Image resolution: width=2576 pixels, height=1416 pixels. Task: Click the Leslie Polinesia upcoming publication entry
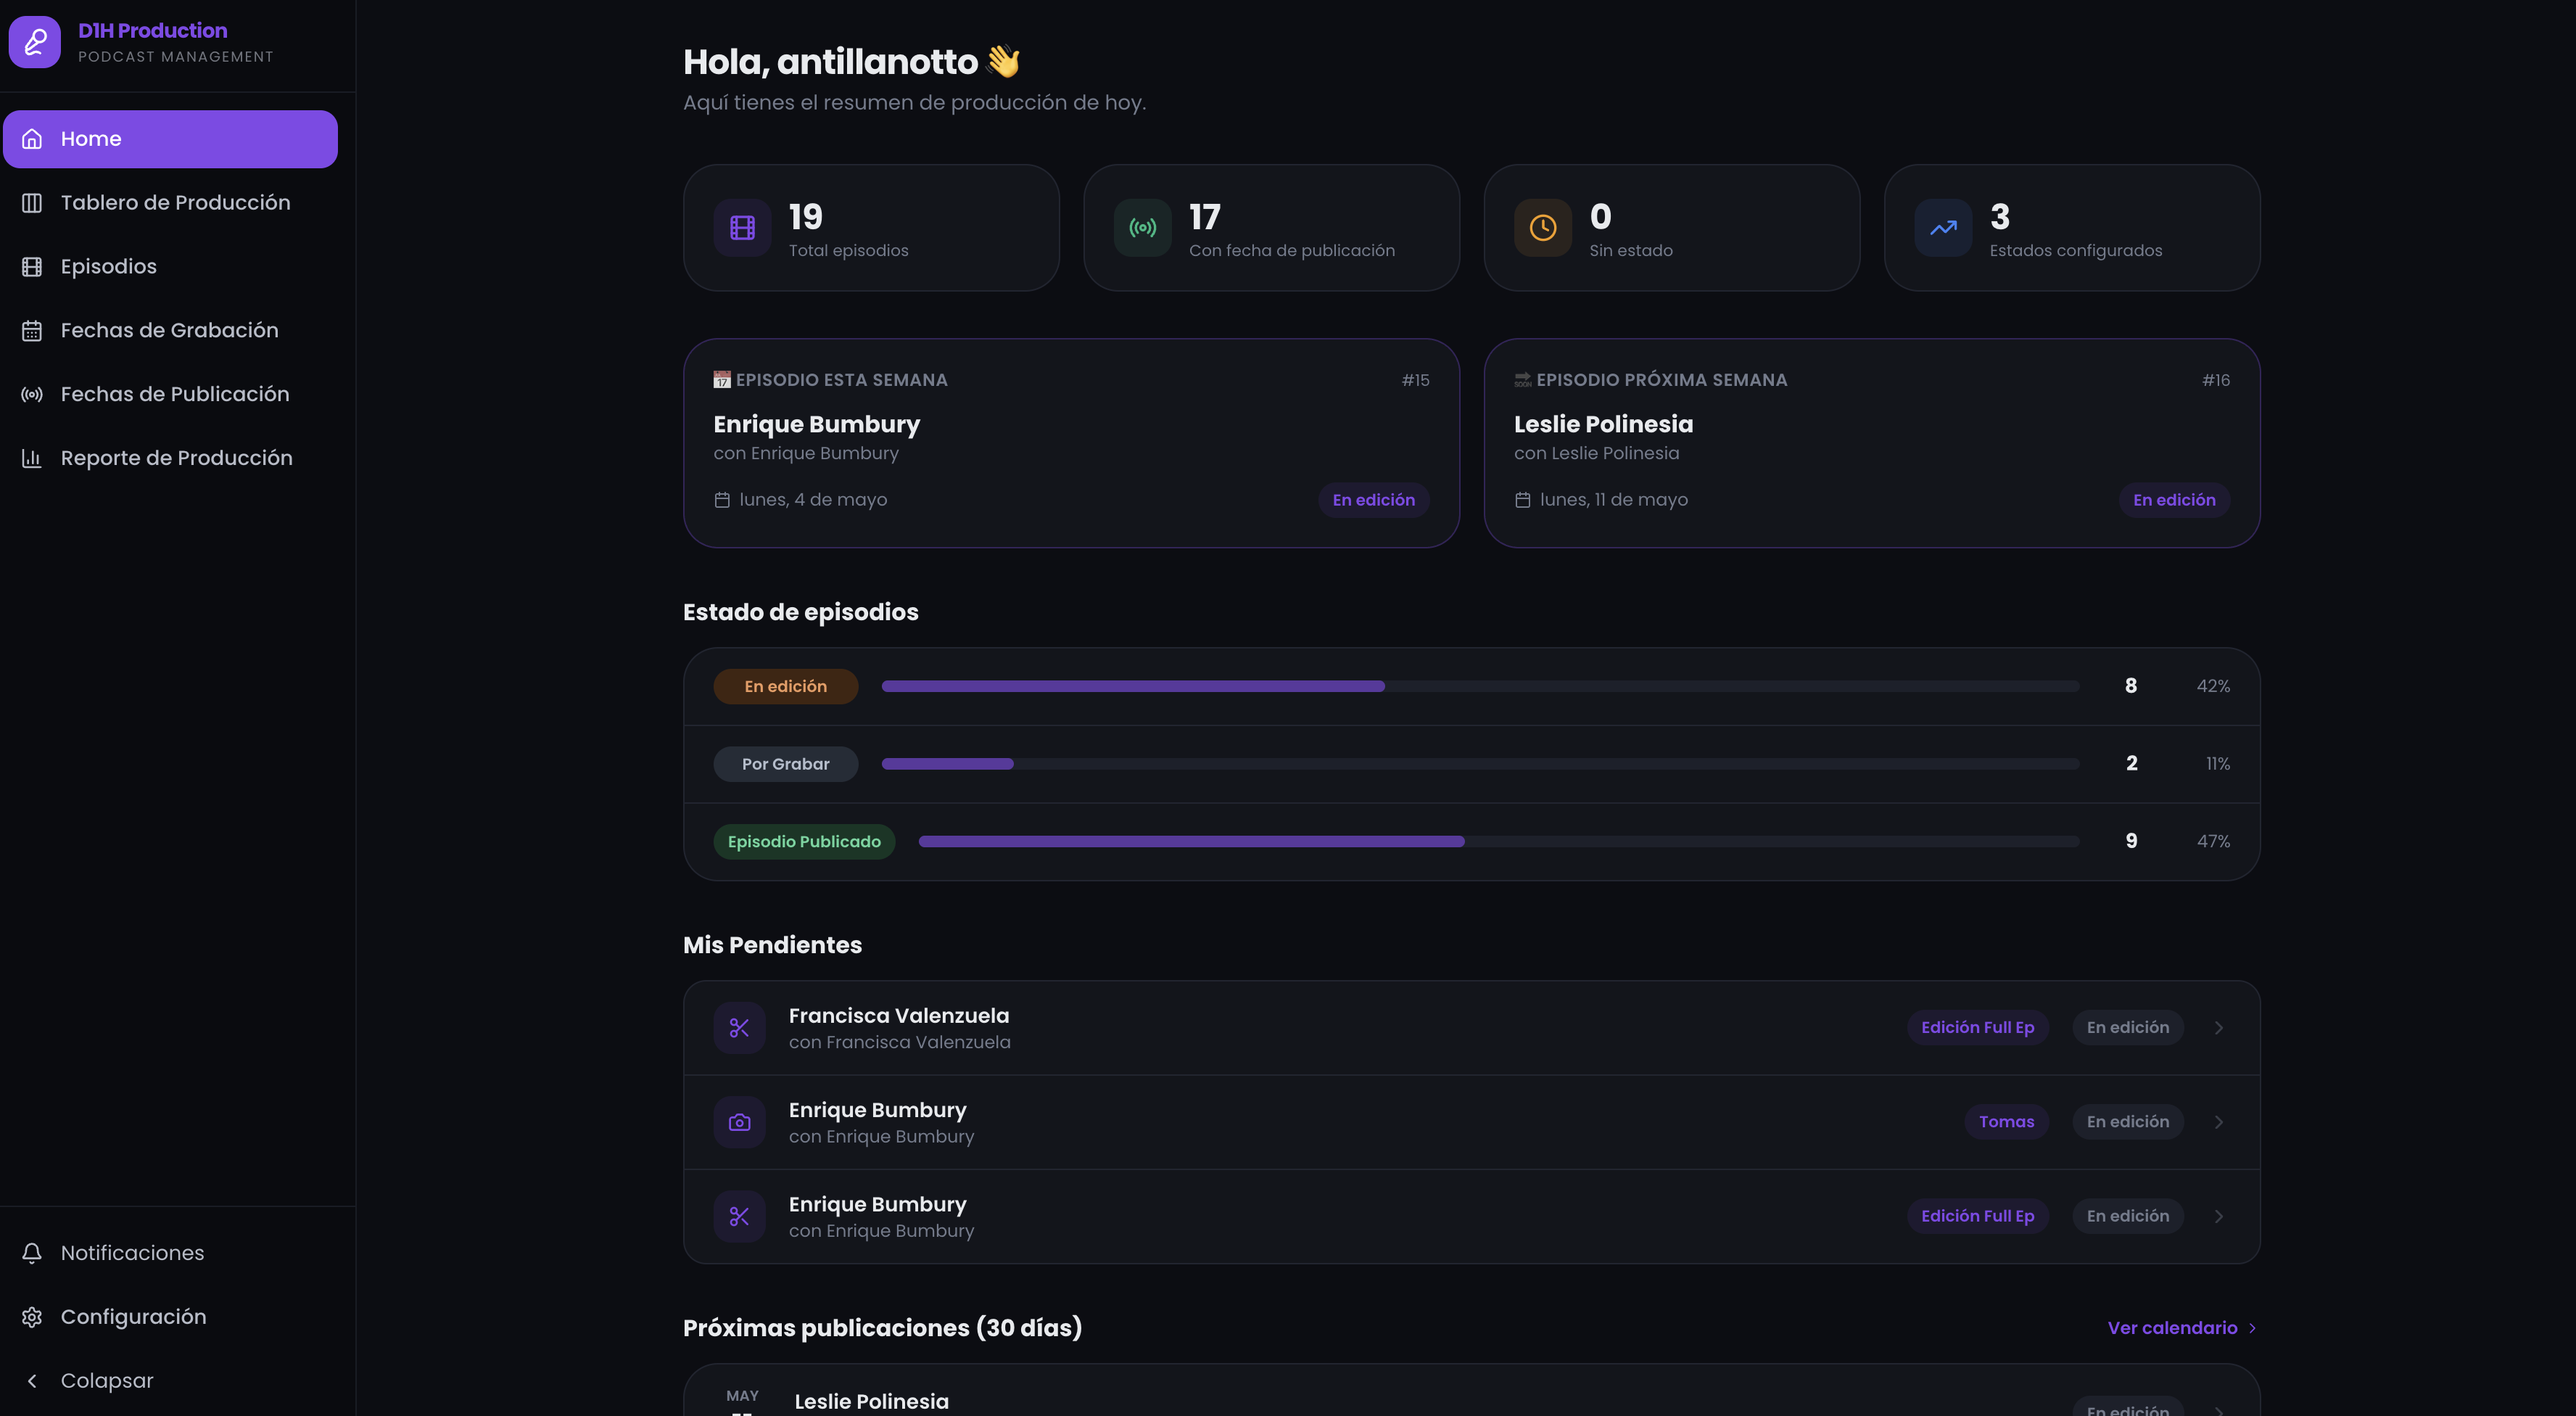point(1471,1391)
